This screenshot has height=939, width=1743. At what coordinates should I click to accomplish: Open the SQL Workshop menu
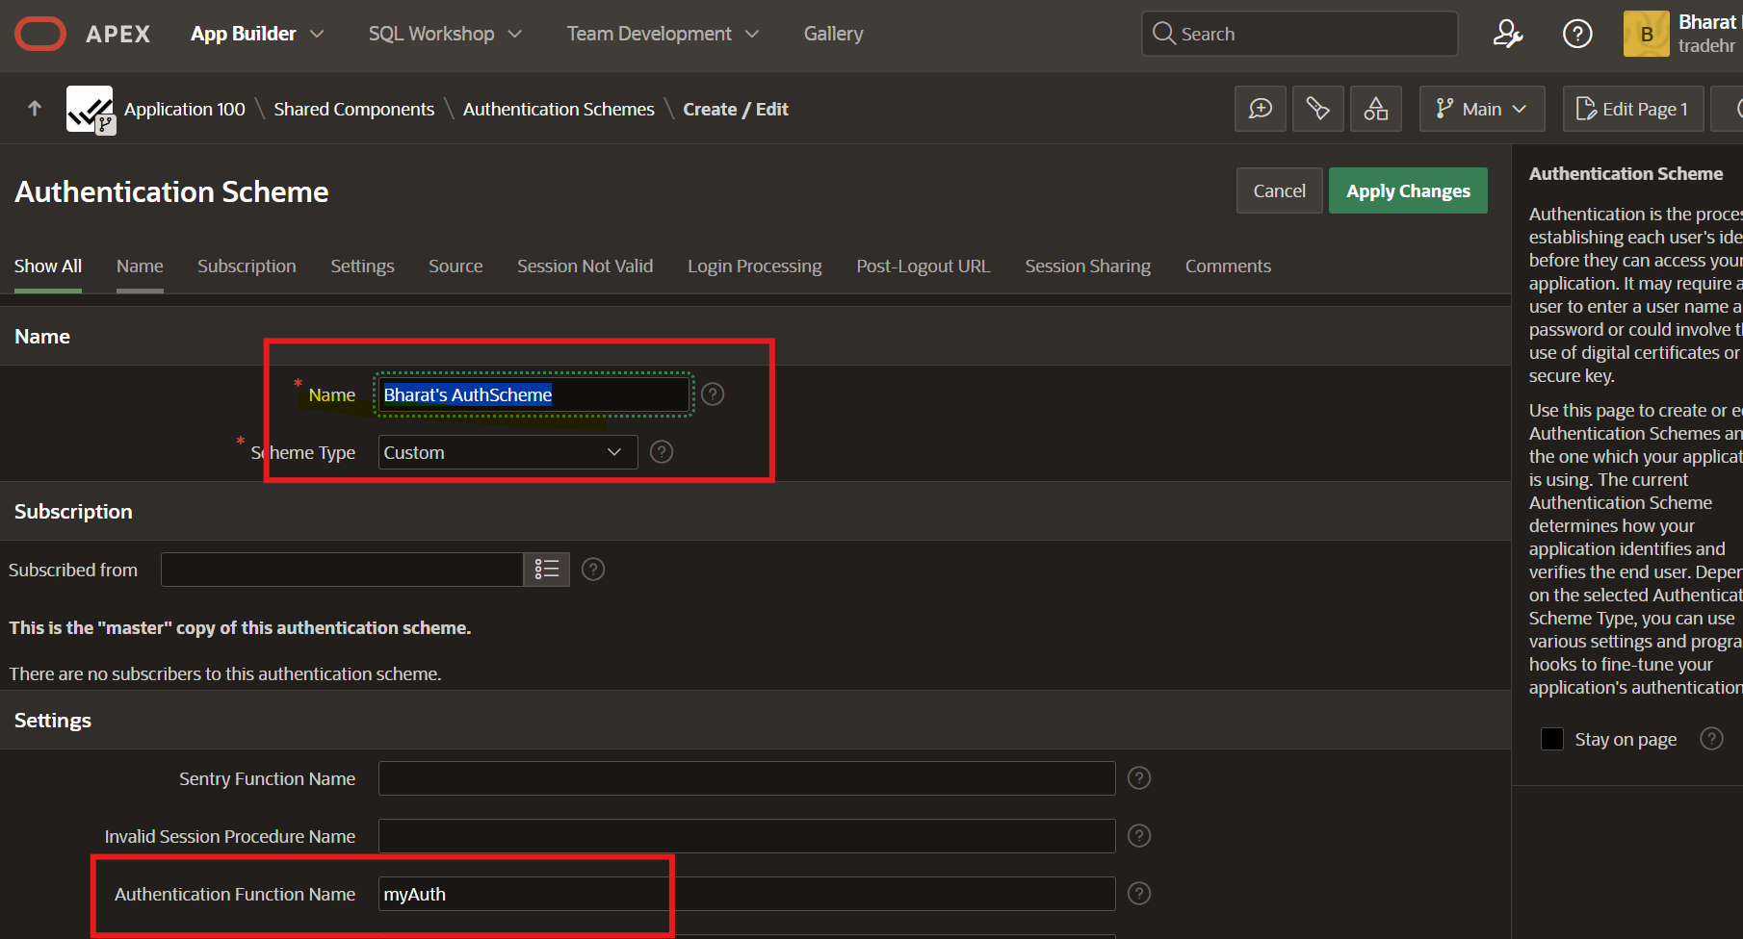coord(445,34)
